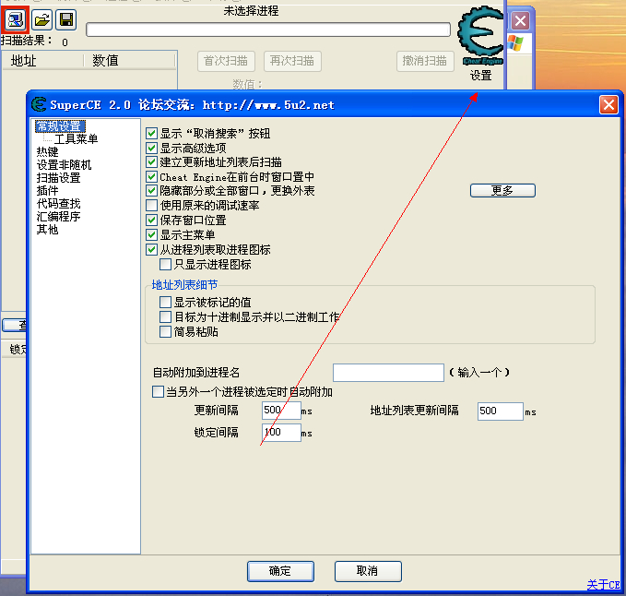Toggle 显示高级选项 checkbox
Screen dimensions: 626x596
click(151, 148)
